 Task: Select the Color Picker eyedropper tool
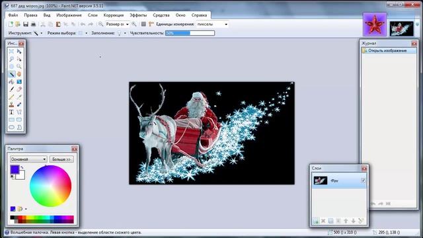pos(19,97)
